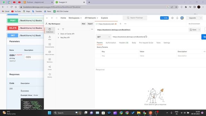
Task: Expand the Deck of Cards API collection
Action: click(x=58, y=34)
